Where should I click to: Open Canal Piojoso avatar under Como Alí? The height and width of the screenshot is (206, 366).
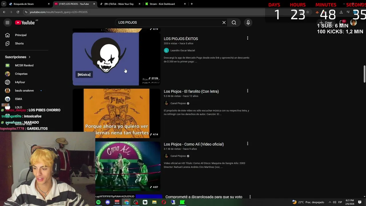pos(166,156)
